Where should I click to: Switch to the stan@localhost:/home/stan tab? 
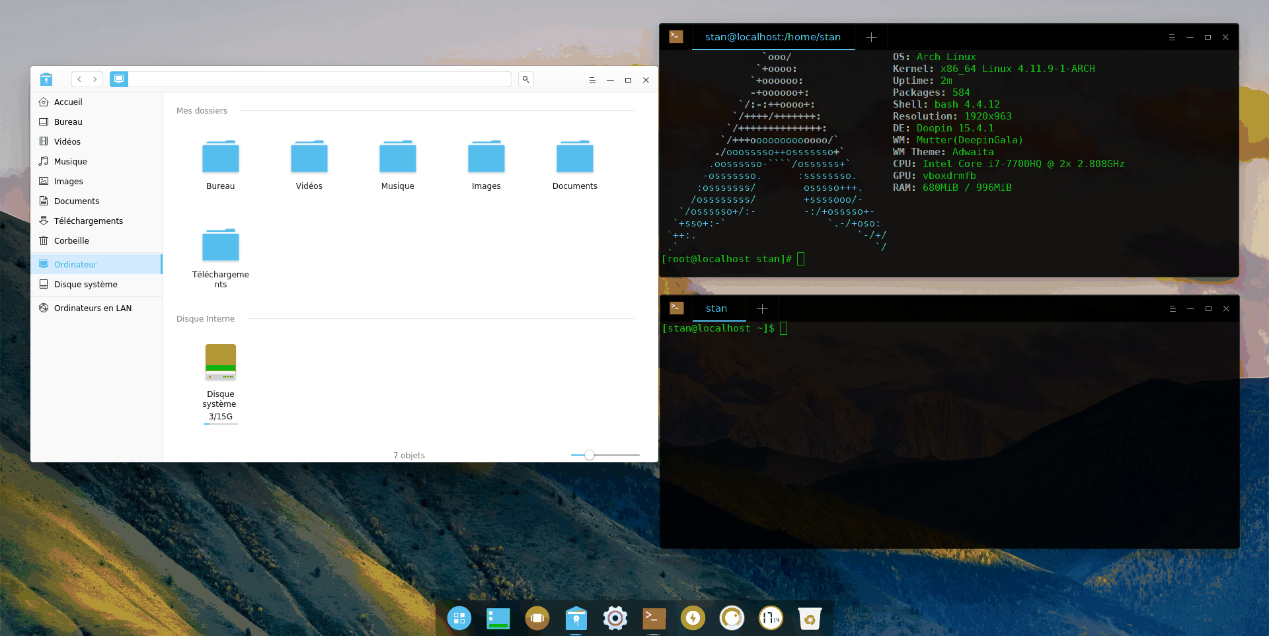pos(772,37)
